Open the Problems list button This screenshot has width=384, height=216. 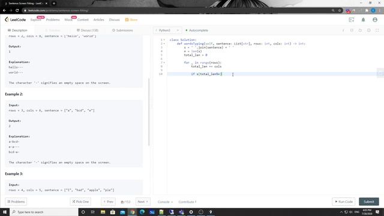[16, 202]
